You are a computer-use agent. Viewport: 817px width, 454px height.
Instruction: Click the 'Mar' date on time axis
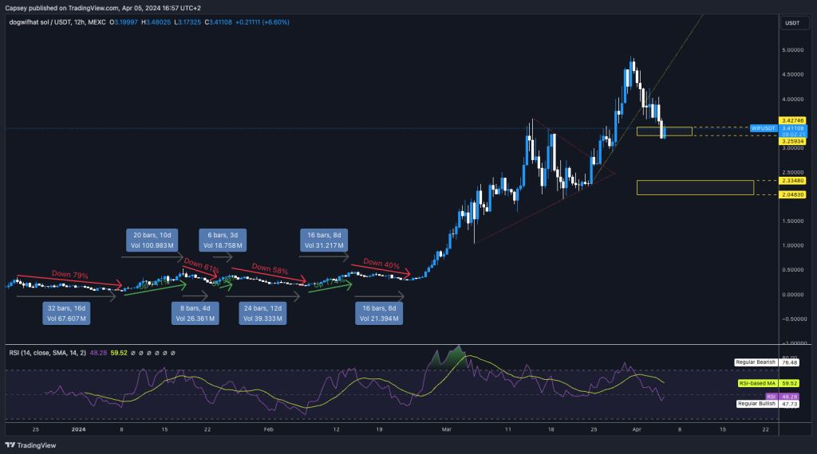point(445,429)
